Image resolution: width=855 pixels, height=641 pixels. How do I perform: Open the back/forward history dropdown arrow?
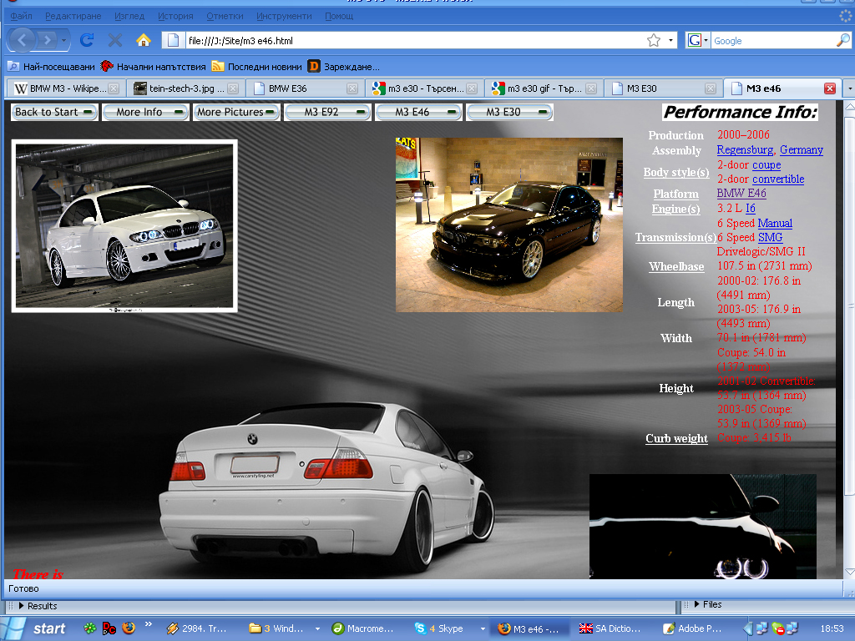click(x=63, y=40)
